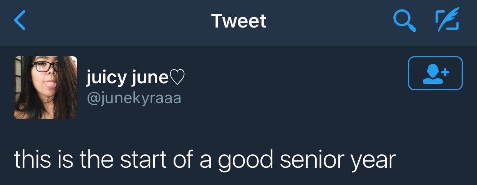Open juicy june's profile picture
This screenshot has height=185, width=477.
click(46, 88)
